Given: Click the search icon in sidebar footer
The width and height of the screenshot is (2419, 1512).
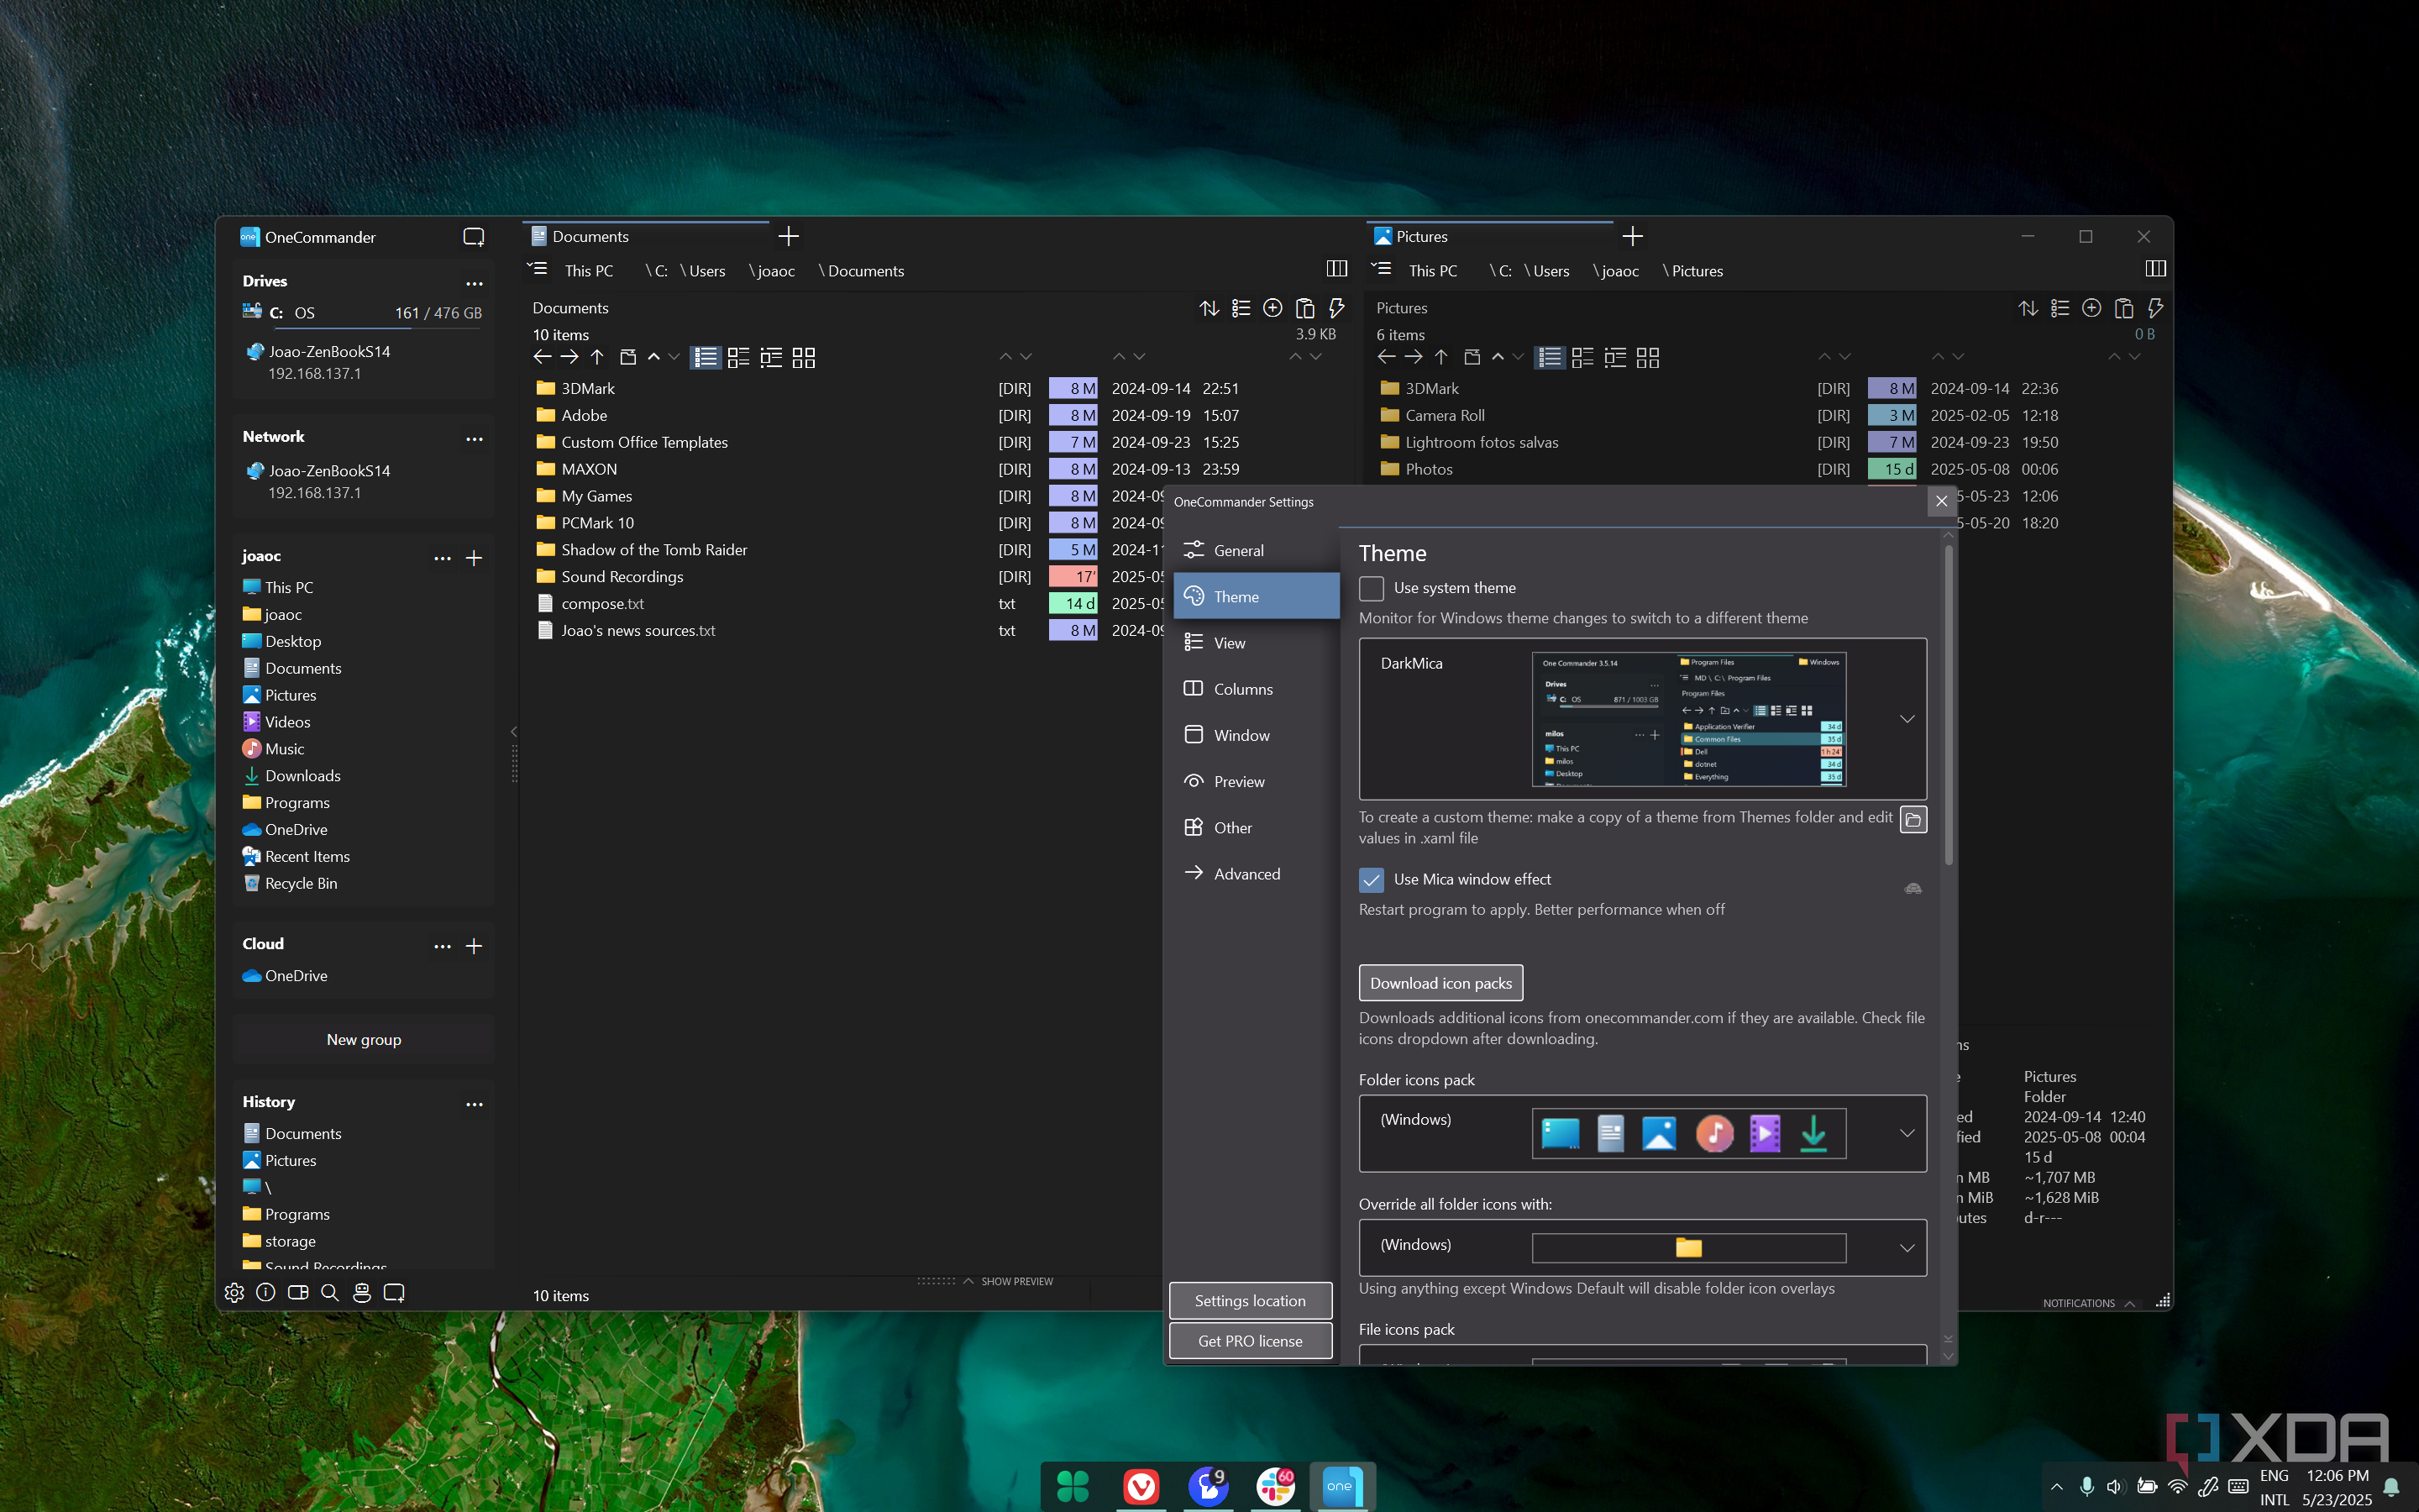Looking at the screenshot, I should (x=330, y=1292).
